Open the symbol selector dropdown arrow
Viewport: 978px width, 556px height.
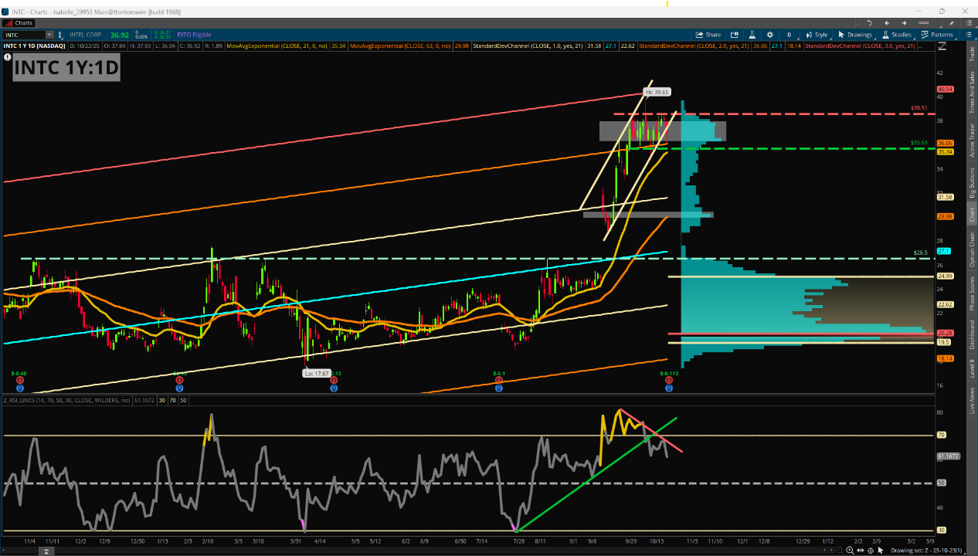click(x=49, y=35)
